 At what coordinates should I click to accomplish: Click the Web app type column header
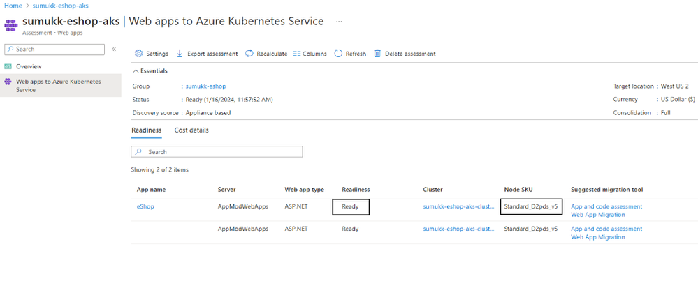[304, 190]
